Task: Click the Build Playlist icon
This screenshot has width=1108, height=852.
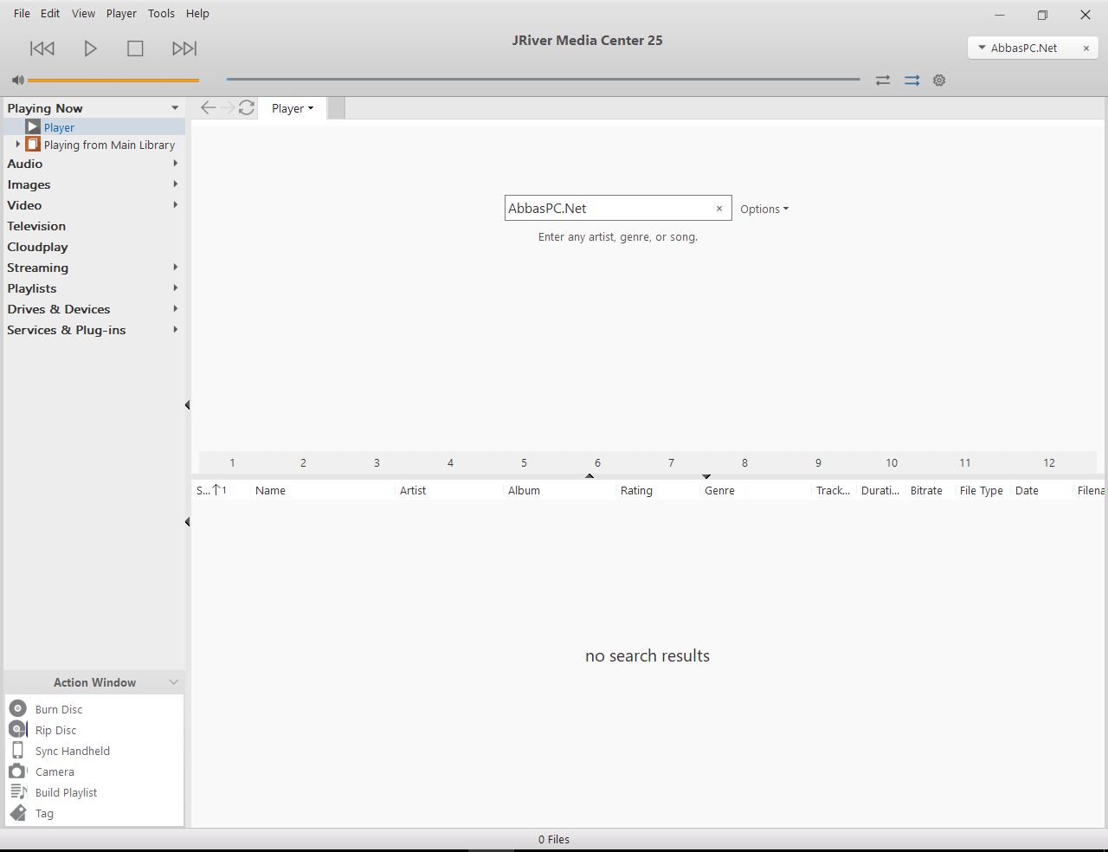Action: pyautogui.click(x=18, y=791)
